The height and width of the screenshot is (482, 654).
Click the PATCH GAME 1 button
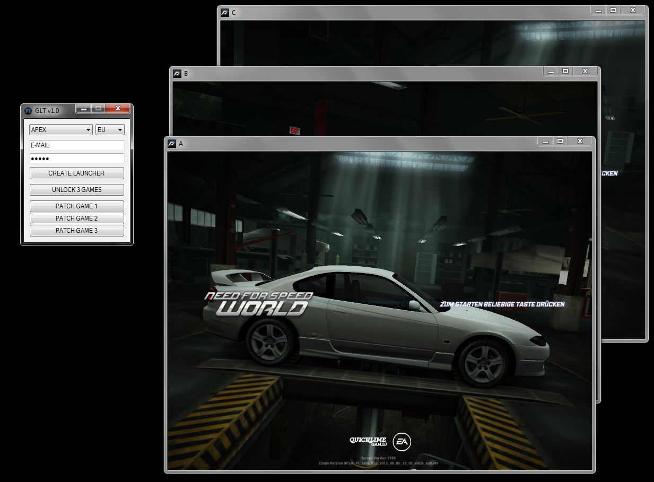[77, 206]
